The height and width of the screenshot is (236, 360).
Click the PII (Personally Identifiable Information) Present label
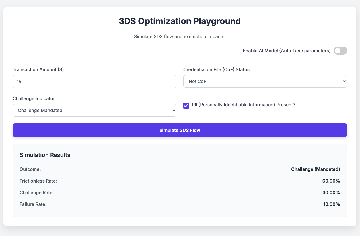click(243, 105)
